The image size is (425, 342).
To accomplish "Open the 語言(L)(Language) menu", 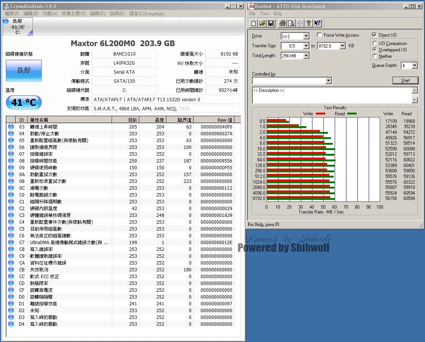I will (x=147, y=14).
